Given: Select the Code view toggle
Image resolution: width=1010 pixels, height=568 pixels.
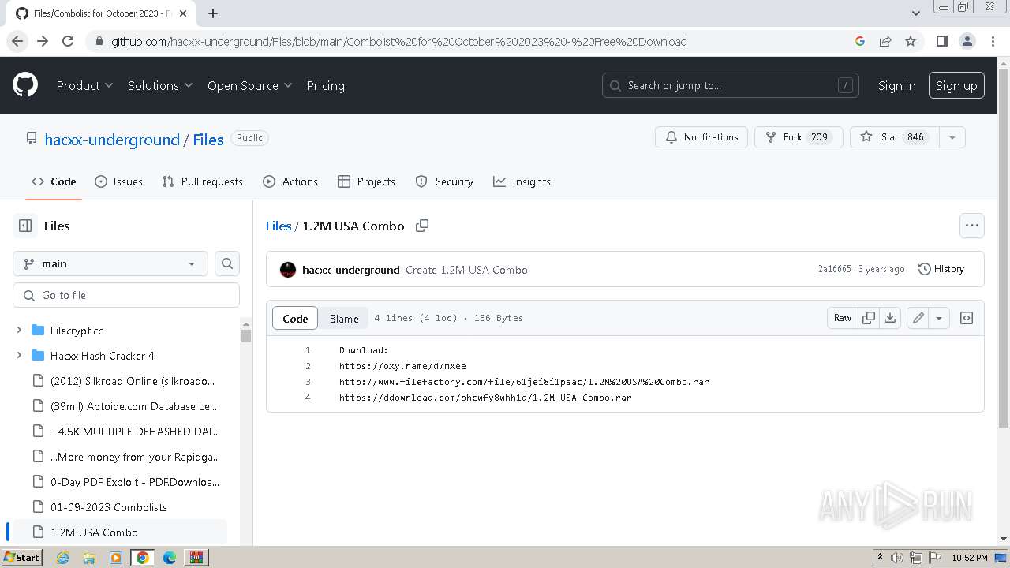Looking at the screenshot, I should pyautogui.click(x=295, y=319).
